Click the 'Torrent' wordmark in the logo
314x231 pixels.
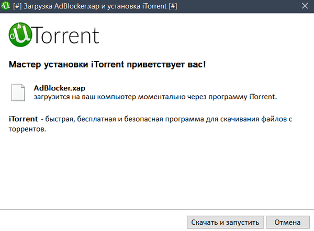pos(65,35)
